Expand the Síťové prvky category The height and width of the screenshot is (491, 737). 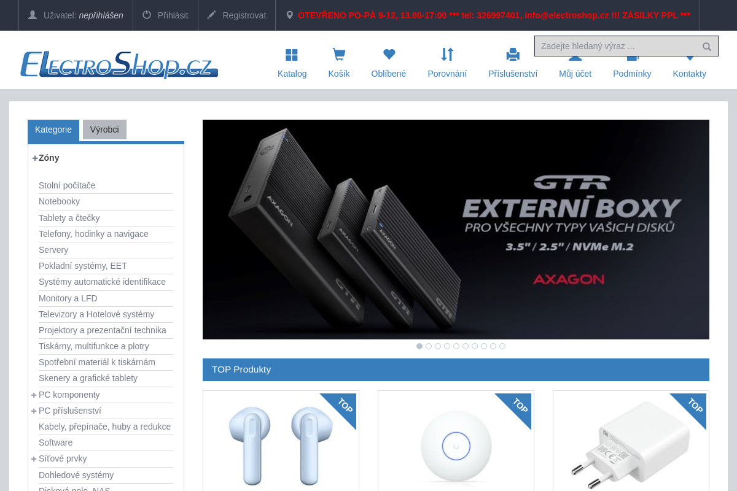[34, 458]
